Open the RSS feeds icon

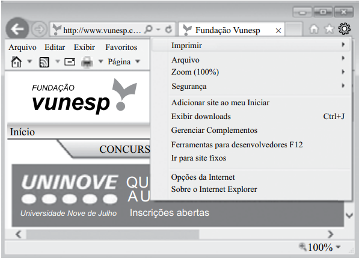click(44, 63)
